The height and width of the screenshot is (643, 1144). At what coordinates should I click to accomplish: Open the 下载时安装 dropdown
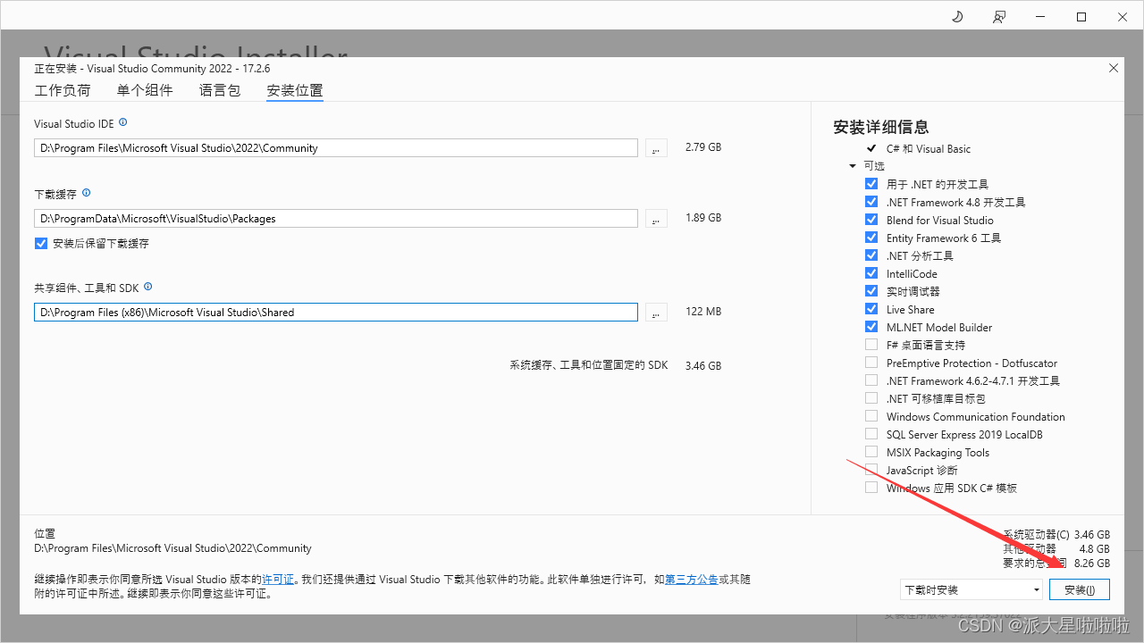point(972,589)
